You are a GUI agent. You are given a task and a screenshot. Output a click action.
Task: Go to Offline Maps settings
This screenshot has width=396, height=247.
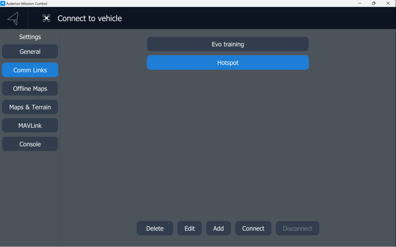(x=30, y=89)
